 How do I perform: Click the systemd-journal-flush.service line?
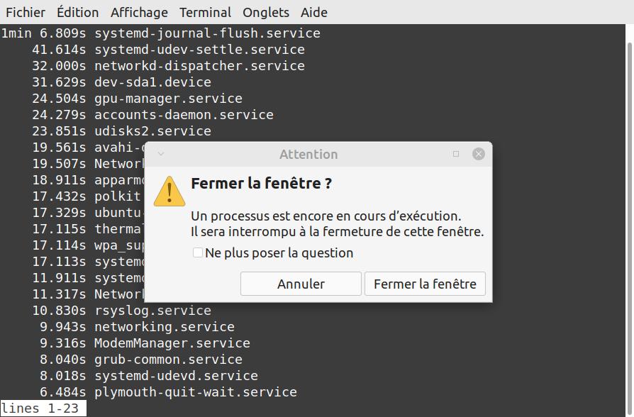(x=207, y=33)
